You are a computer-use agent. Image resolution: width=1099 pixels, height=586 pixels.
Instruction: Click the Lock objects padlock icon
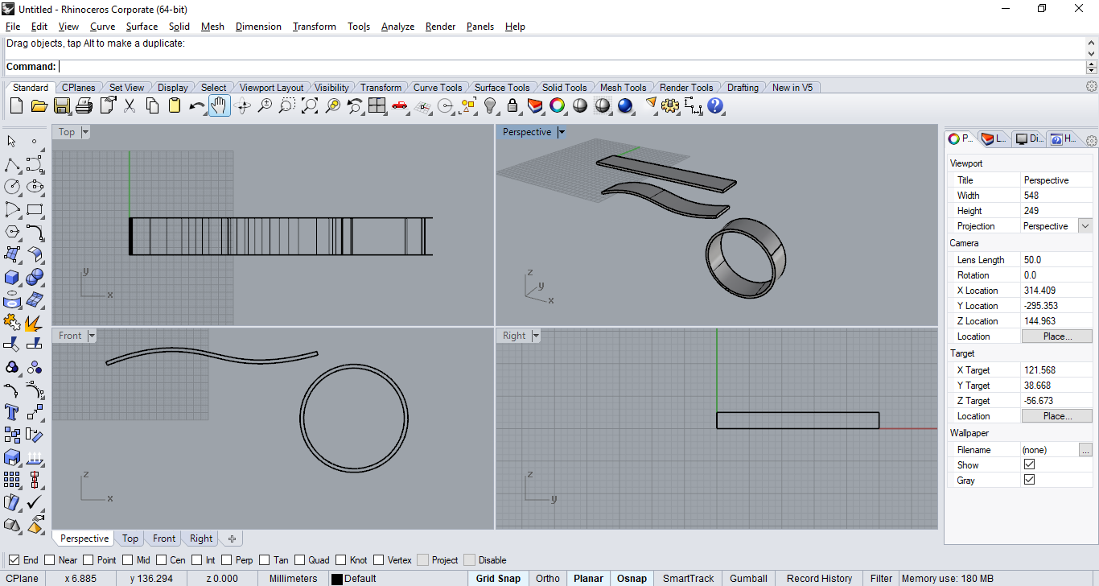point(512,105)
